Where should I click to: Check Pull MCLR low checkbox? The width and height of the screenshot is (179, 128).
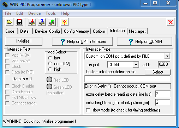pyautogui.click(x=8, y=97)
